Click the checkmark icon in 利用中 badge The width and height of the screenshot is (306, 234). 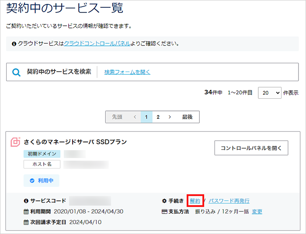(32, 181)
